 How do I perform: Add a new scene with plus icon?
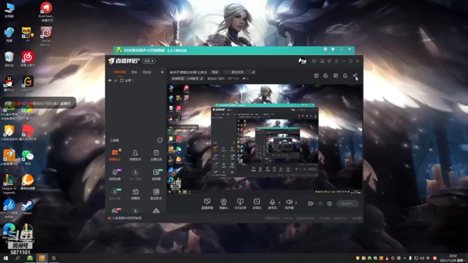coord(162,72)
